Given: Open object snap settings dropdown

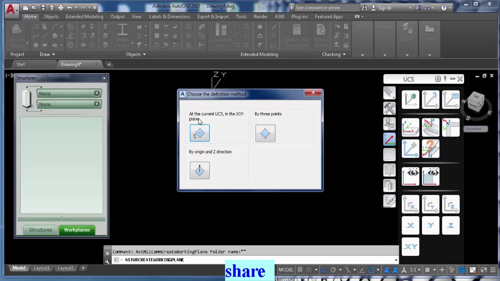Looking at the screenshot, I should 378,270.
